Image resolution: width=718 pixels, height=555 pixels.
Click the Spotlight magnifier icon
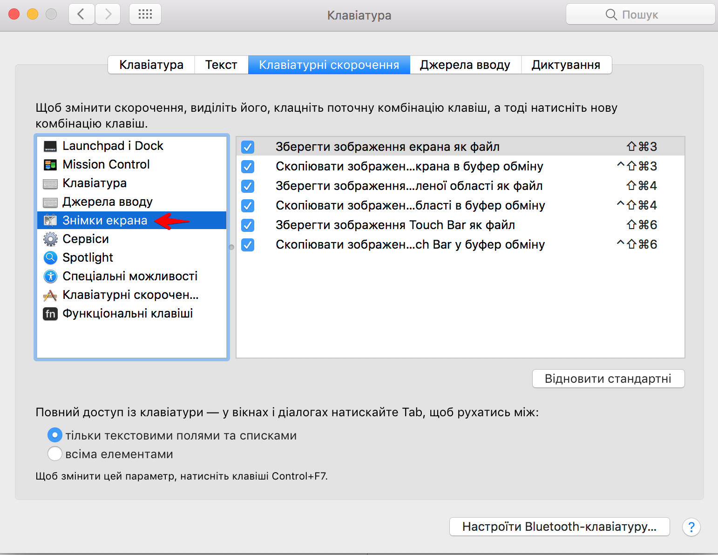tap(50, 258)
